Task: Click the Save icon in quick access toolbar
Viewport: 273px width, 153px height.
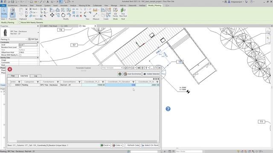Action: click(12, 2)
